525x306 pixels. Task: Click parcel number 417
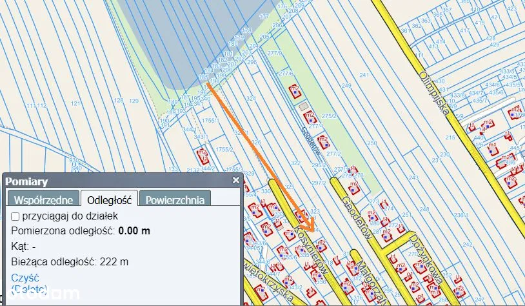(x=464, y=30)
